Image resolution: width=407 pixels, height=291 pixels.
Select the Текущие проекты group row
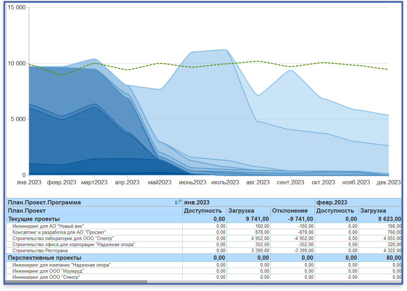pos(204,219)
